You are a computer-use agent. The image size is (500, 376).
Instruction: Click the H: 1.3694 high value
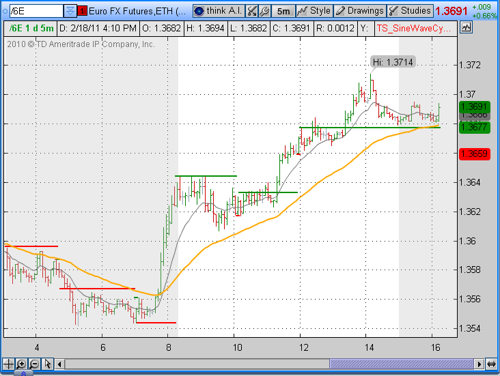[206, 29]
